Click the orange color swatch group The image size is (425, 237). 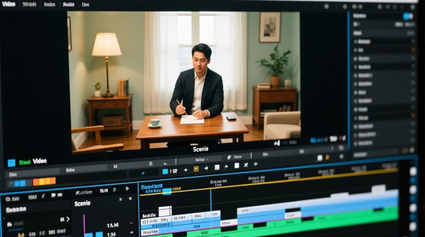click(44, 181)
